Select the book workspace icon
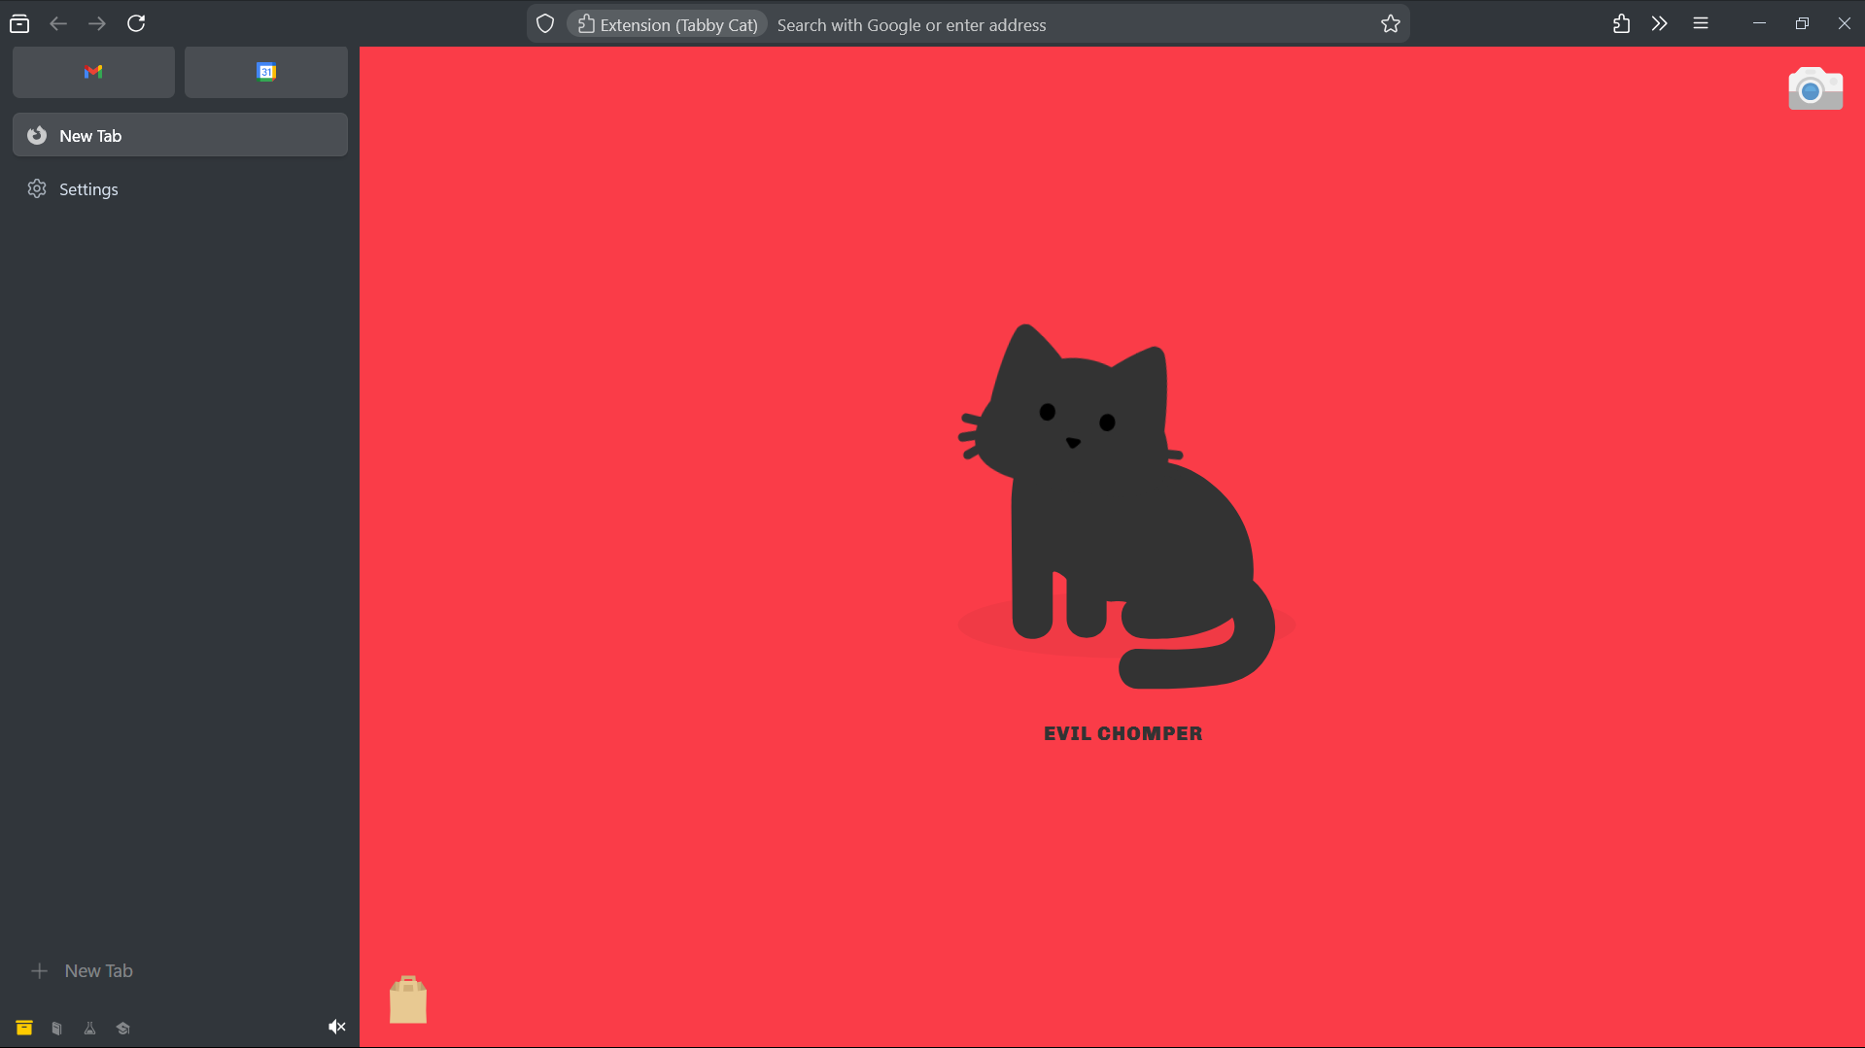1865x1048 pixels. tap(57, 1028)
